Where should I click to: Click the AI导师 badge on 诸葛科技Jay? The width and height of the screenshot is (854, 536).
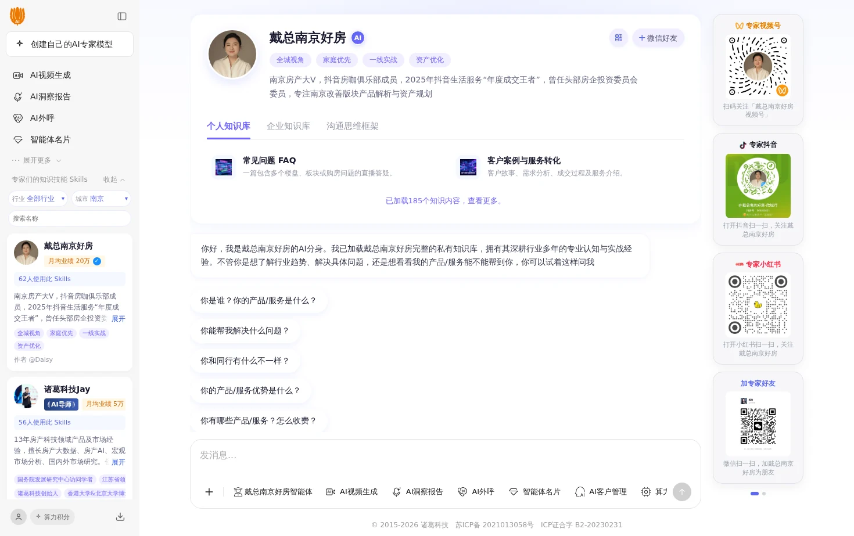(x=61, y=404)
